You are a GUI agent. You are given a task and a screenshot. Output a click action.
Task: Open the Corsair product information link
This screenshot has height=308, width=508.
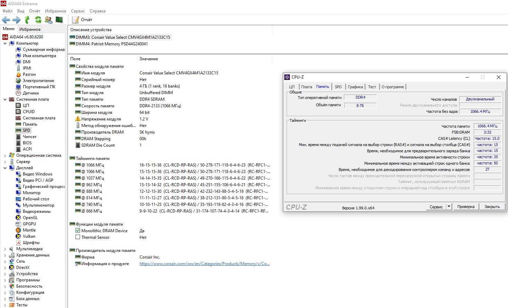point(205,264)
